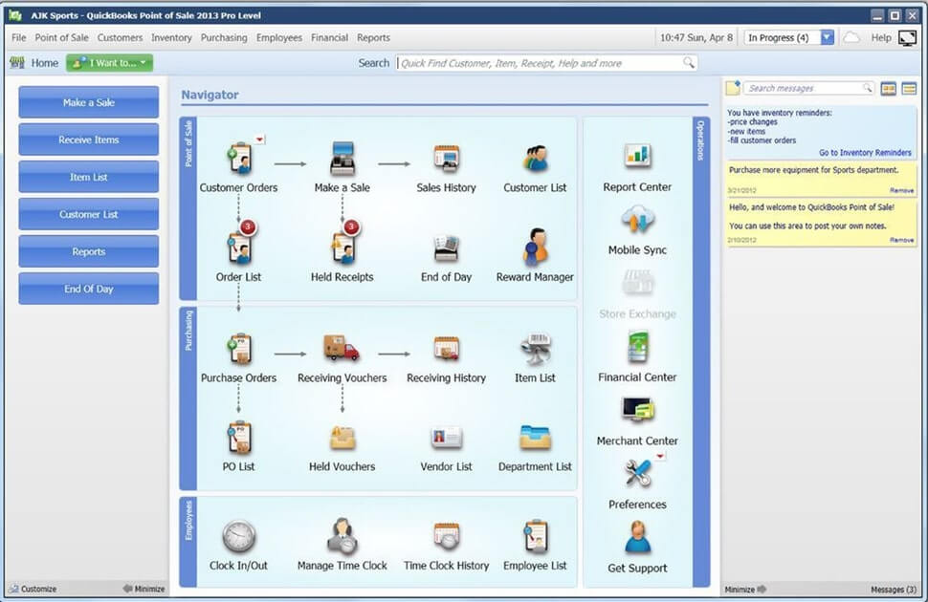Viewport: 928px width, 602px height.
Task: Open the Inventory menu
Action: (x=171, y=38)
